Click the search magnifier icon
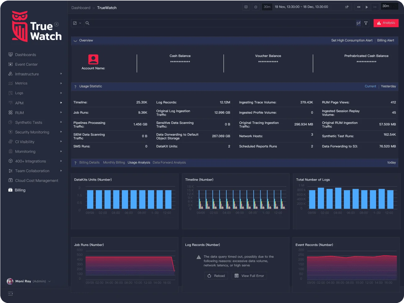 point(87,23)
